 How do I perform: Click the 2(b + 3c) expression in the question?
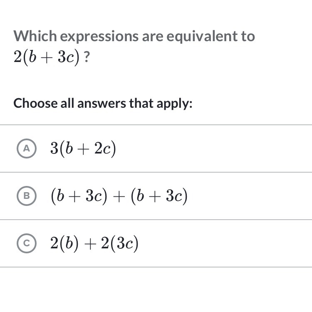tap(47, 57)
